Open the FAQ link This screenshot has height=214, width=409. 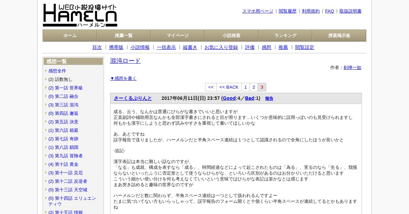(330, 11)
